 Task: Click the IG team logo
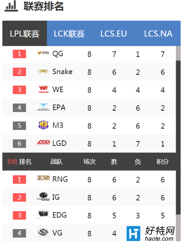[43, 197]
